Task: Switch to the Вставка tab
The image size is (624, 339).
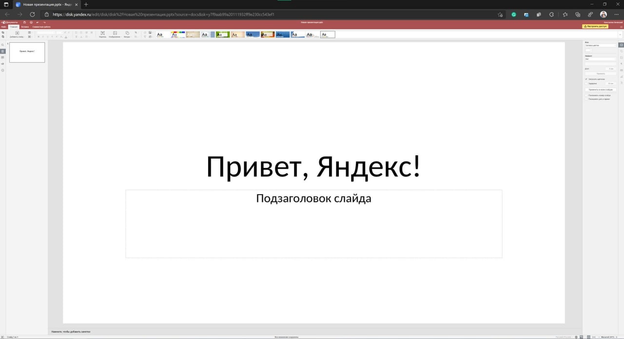Action: pos(25,27)
